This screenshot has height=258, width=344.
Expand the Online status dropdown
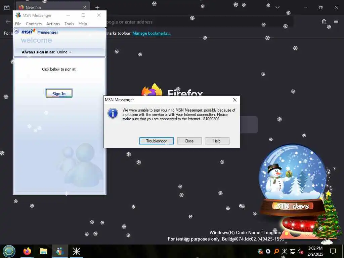[x=64, y=52]
